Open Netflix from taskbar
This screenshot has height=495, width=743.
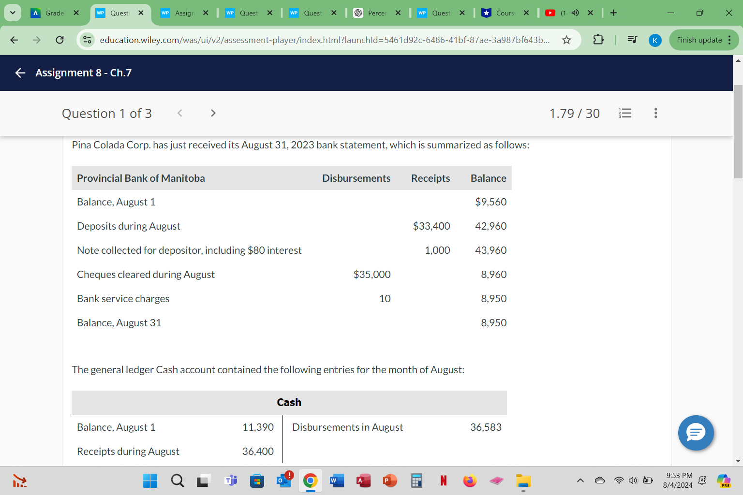tap(443, 480)
